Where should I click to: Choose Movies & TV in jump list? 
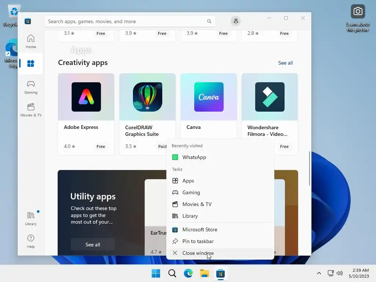point(220,204)
